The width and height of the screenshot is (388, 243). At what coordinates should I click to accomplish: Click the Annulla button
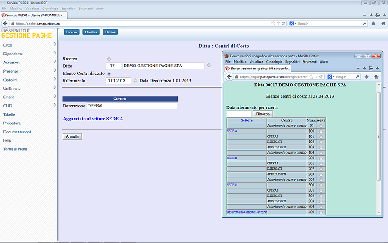tap(72, 136)
